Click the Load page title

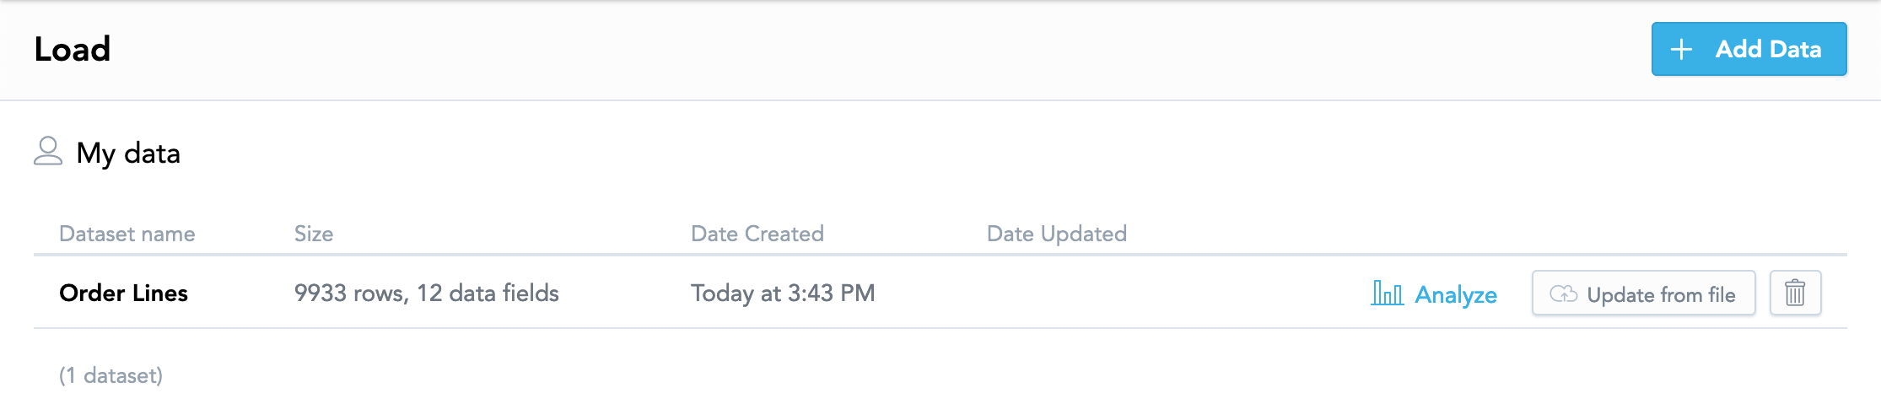(x=73, y=49)
